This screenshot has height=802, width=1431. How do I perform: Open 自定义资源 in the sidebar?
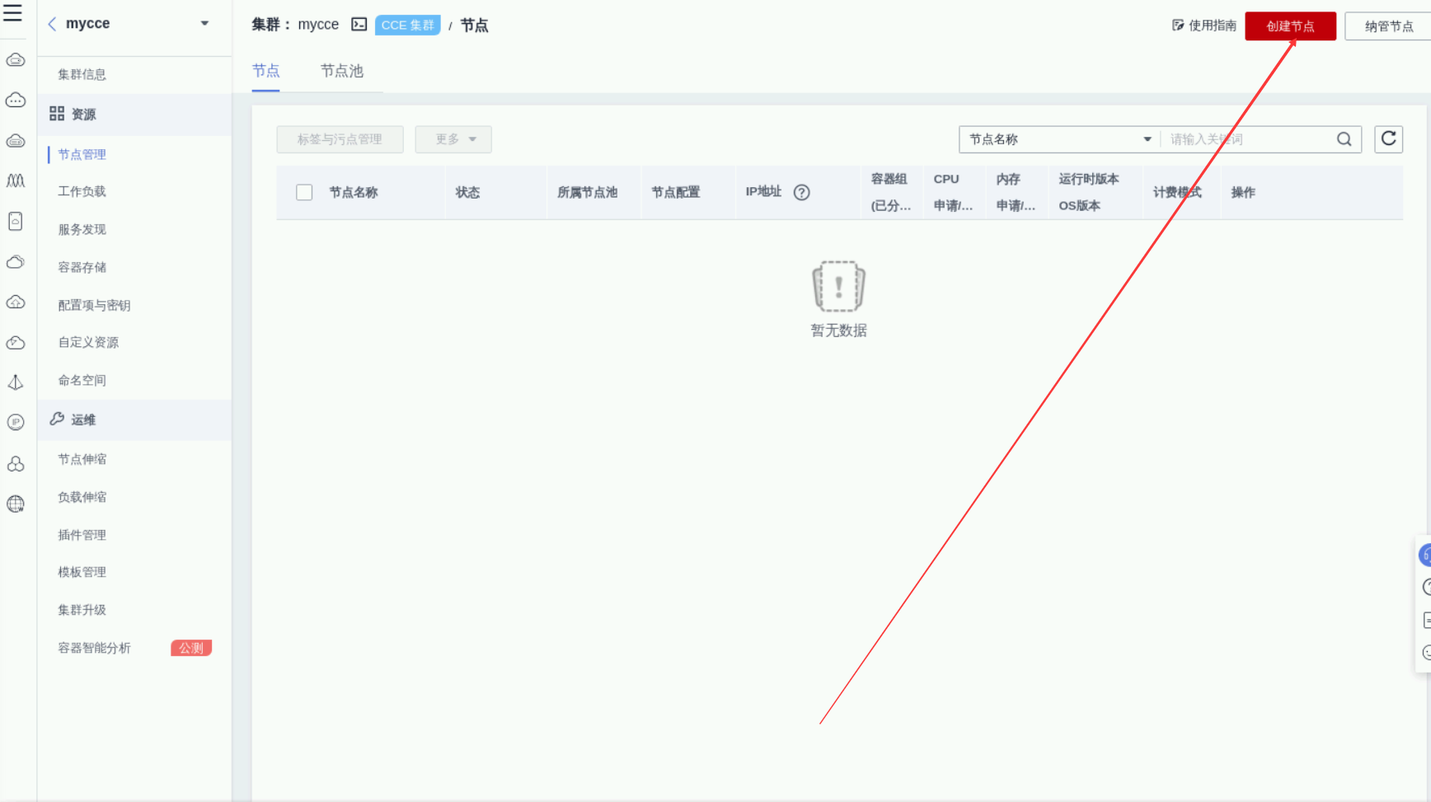[88, 342]
